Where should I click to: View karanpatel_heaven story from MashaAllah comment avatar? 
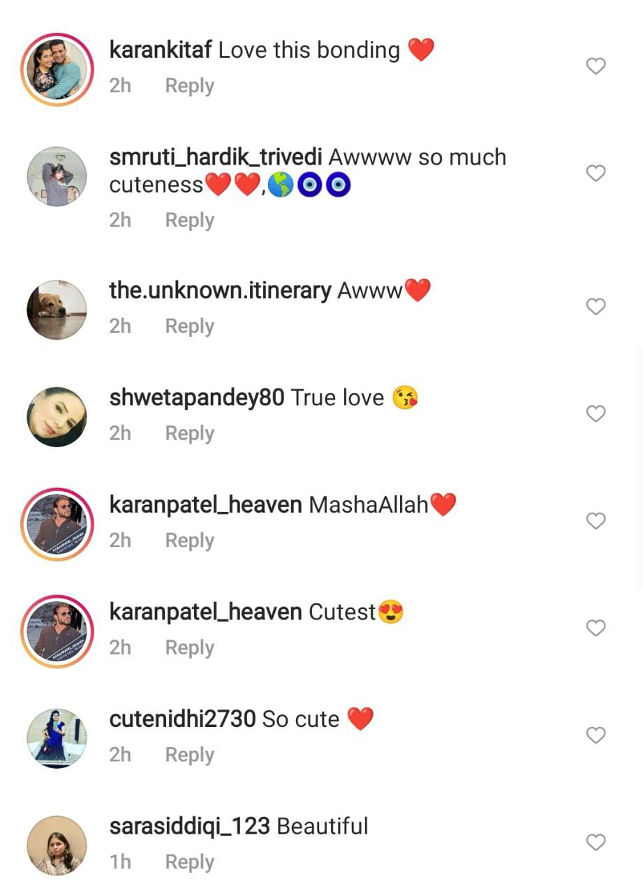coord(57,524)
